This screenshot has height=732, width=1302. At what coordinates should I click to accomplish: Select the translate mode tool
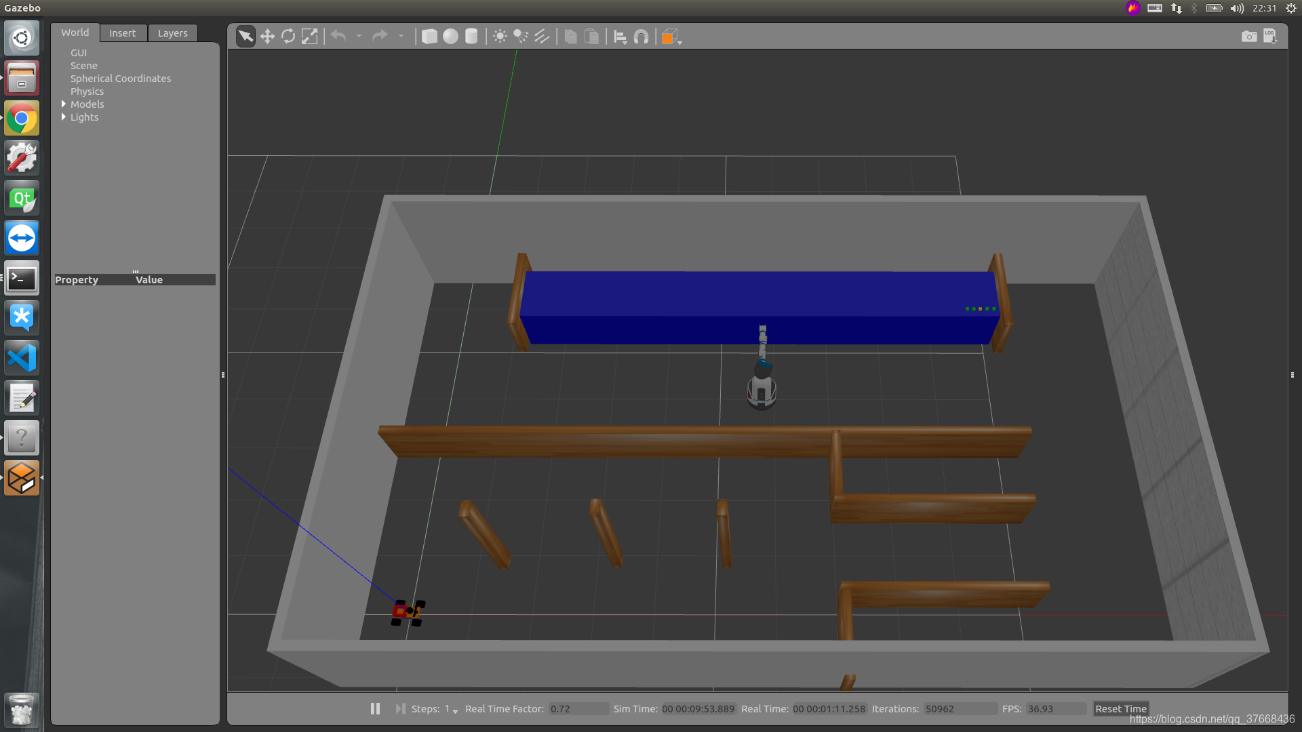[x=267, y=37]
